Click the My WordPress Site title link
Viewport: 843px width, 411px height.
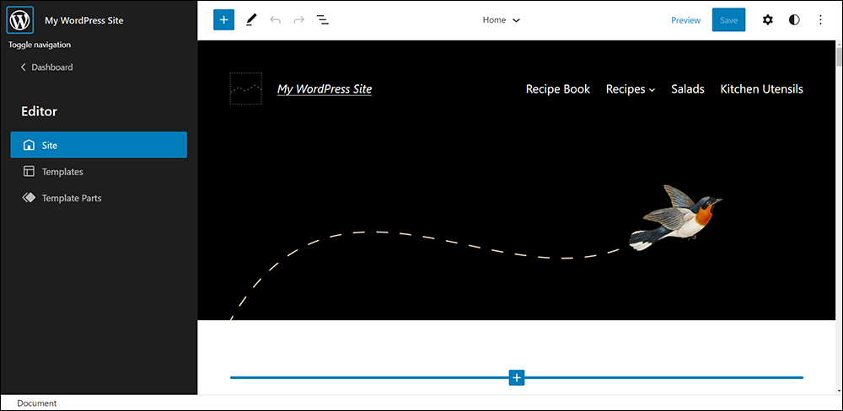[x=325, y=88]
